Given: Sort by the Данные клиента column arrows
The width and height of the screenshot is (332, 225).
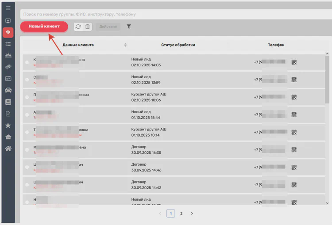Looking at the screenshot, I should pyautogui.click(x=125, y=45).
